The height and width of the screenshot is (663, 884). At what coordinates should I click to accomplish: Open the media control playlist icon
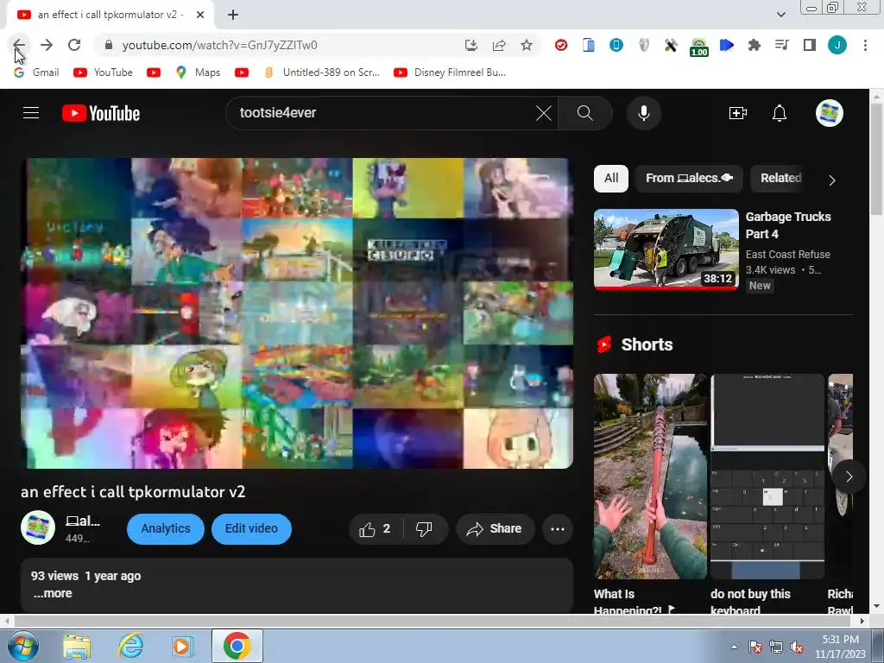click(782, 45)
